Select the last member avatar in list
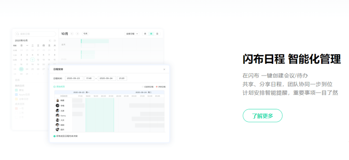This screenshot has width=349, height=160. coord(57,130)
